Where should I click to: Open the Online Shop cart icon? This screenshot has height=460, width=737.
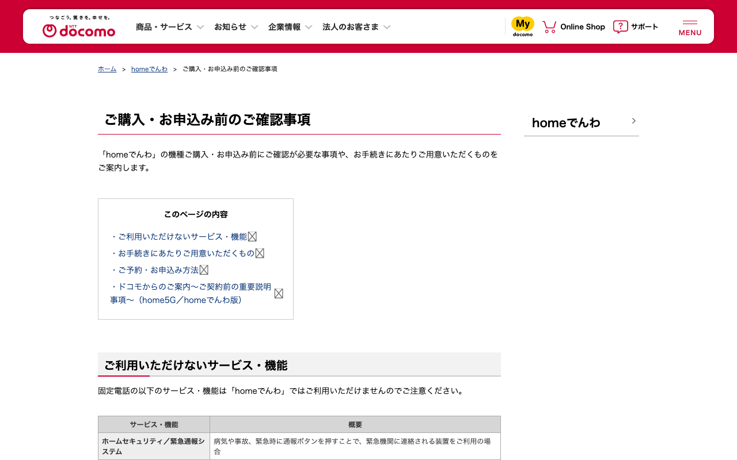click(x=549, y=27)
